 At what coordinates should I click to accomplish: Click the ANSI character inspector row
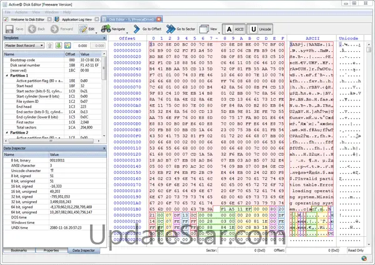click(x=54, y=165)
